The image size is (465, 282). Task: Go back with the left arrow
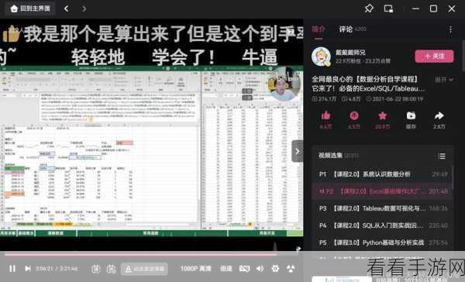click(x=66, y=9)
